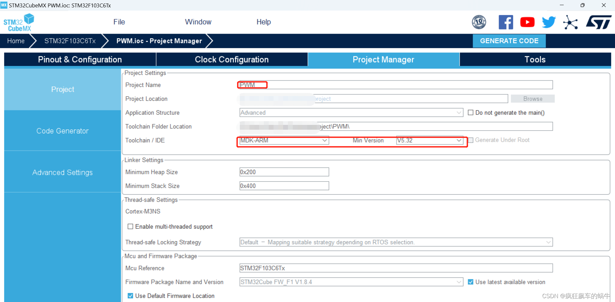Open the Facebook icon link

(x=506, y=22)
